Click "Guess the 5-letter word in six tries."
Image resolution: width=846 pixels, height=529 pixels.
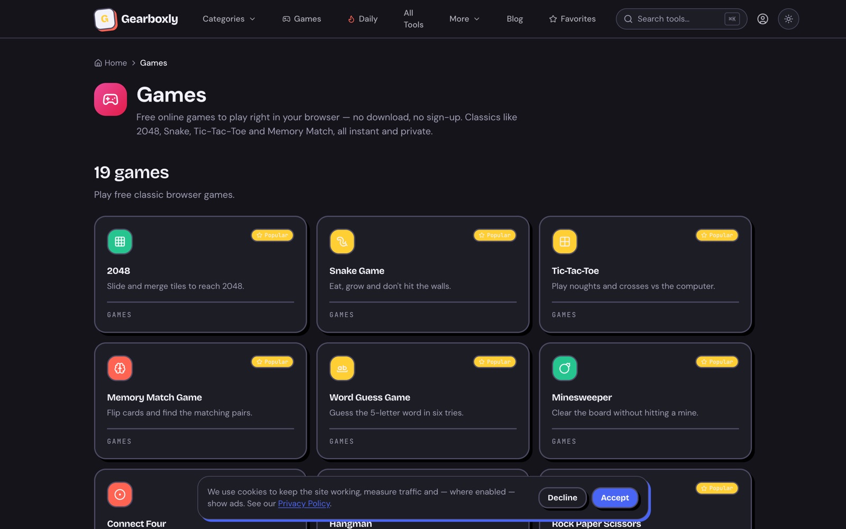pyautogui.click(x=397, y=413)
